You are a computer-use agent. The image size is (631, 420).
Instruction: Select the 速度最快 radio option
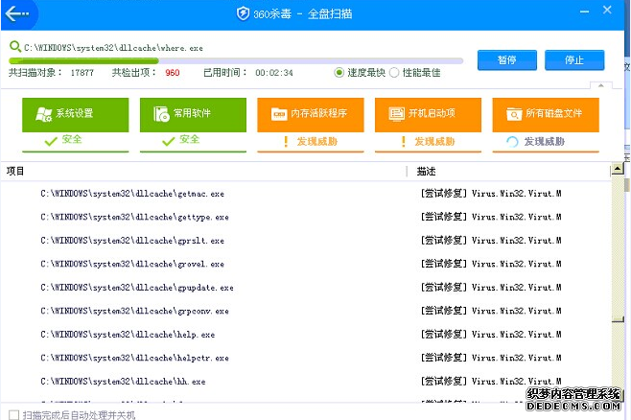[339, 73]
